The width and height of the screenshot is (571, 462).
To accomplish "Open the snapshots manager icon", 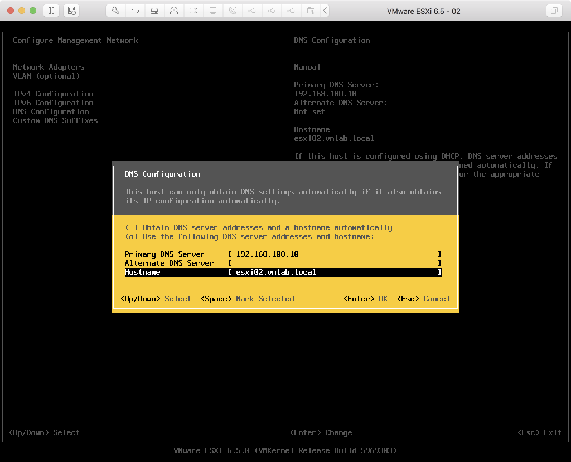I will point(71,11).
